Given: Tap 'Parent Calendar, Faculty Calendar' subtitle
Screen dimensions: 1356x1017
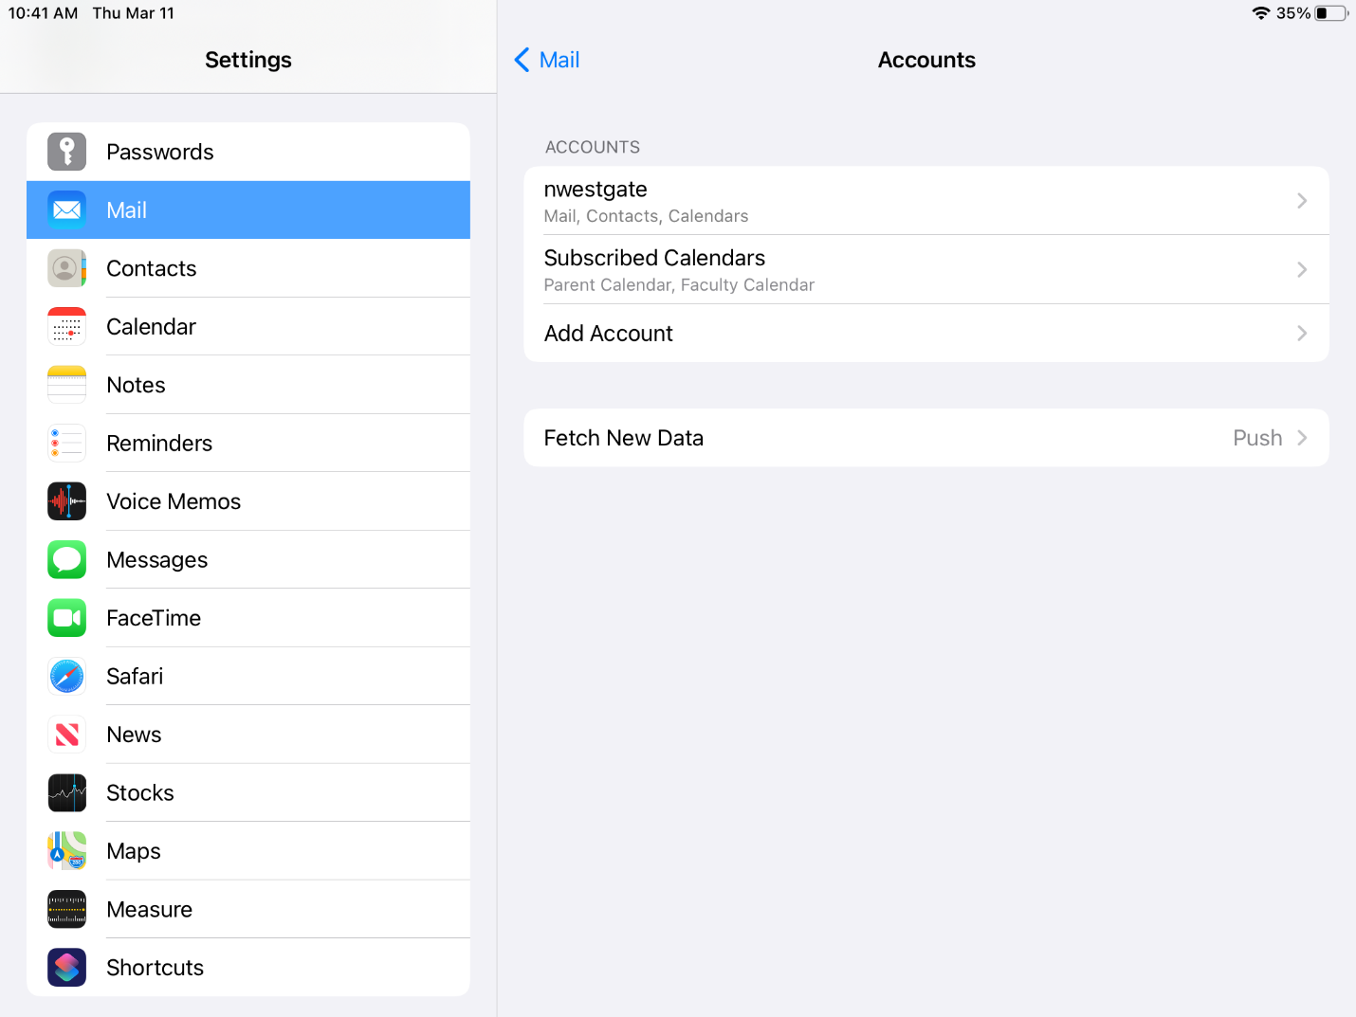Looking at the screenshot, I should pos(679,285).
